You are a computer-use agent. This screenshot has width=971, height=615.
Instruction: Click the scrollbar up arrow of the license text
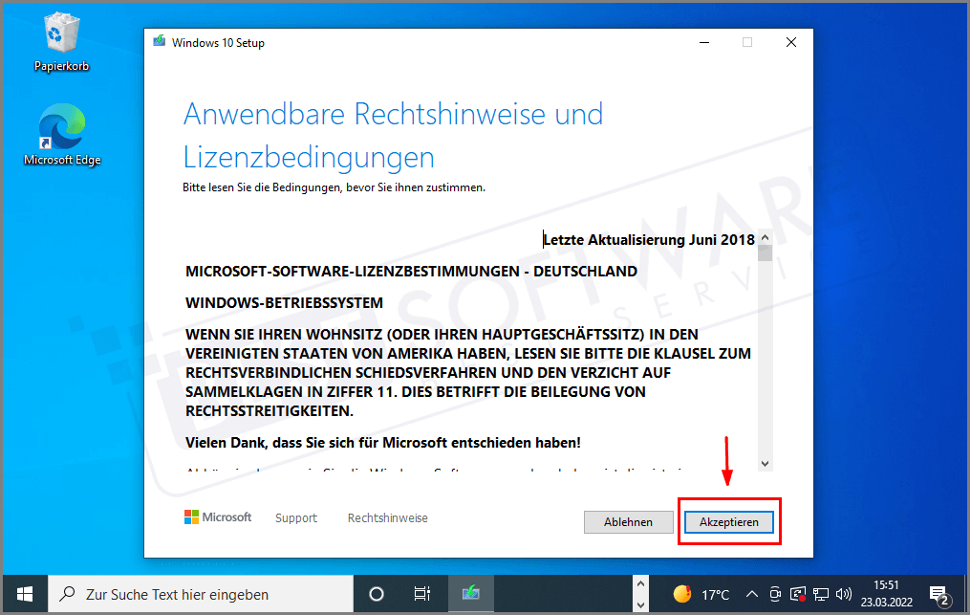(x=765, y=239)
